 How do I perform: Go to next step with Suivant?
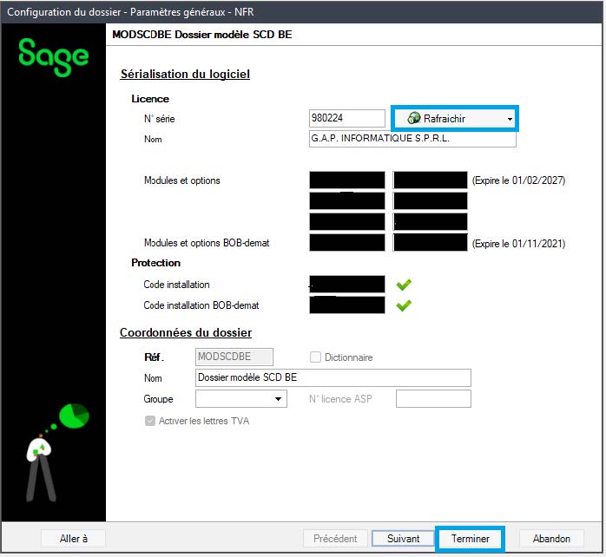coord(403,539)
